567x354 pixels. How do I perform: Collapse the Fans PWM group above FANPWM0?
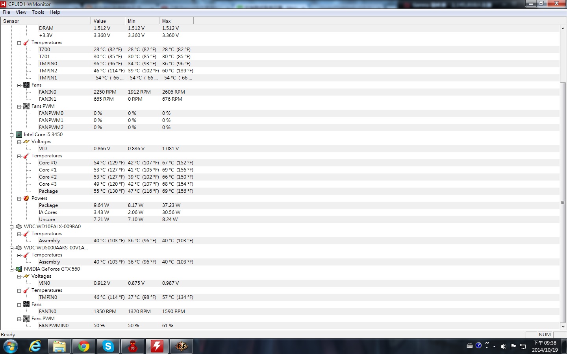19,107
